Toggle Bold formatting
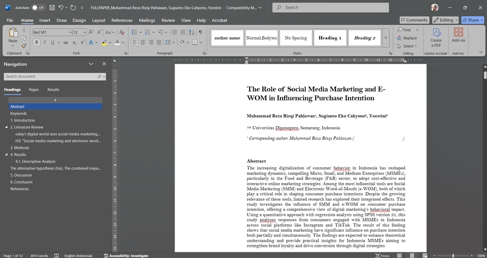The image size is (487, 258). (37, 43)
